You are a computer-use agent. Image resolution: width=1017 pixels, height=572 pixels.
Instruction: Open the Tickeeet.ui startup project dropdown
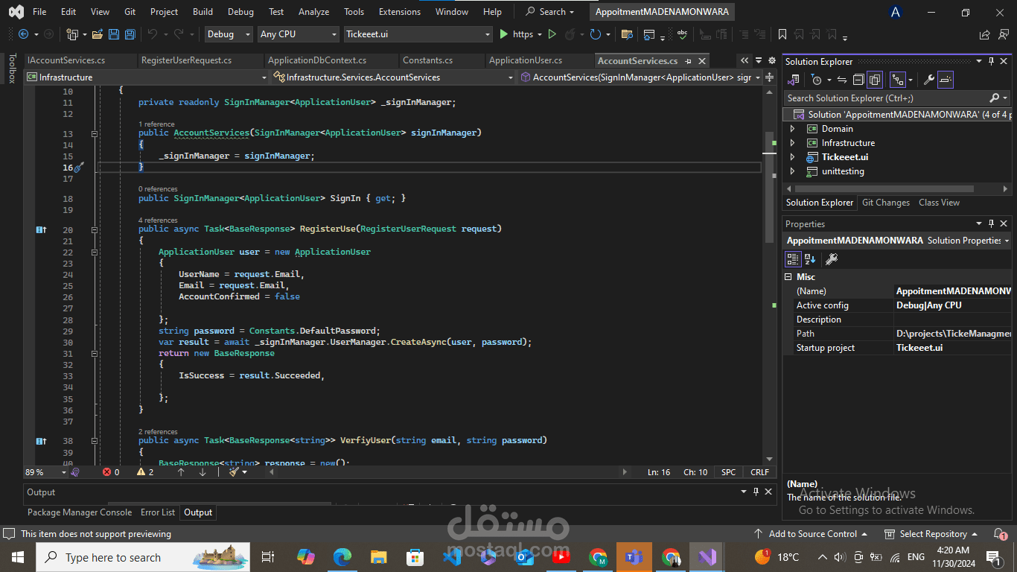[x=418, y=34]
